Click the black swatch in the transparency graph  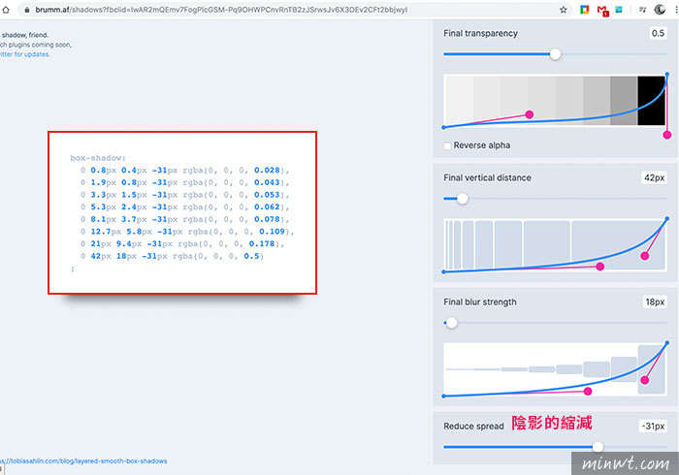click(x=651, y=101)
